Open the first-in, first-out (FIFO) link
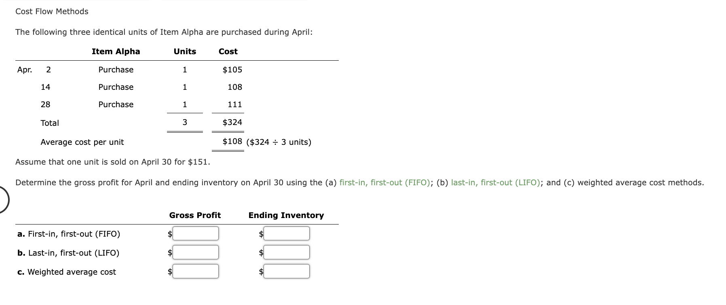 (384, 182)
